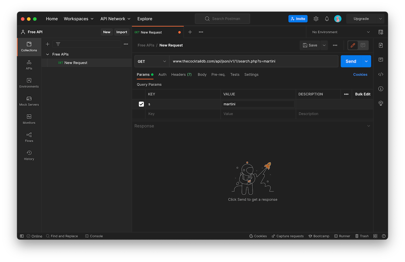Viewport: 405px width, 262px height.
Task: Open the APIs sidebar panel
Action: click(29, 65)
